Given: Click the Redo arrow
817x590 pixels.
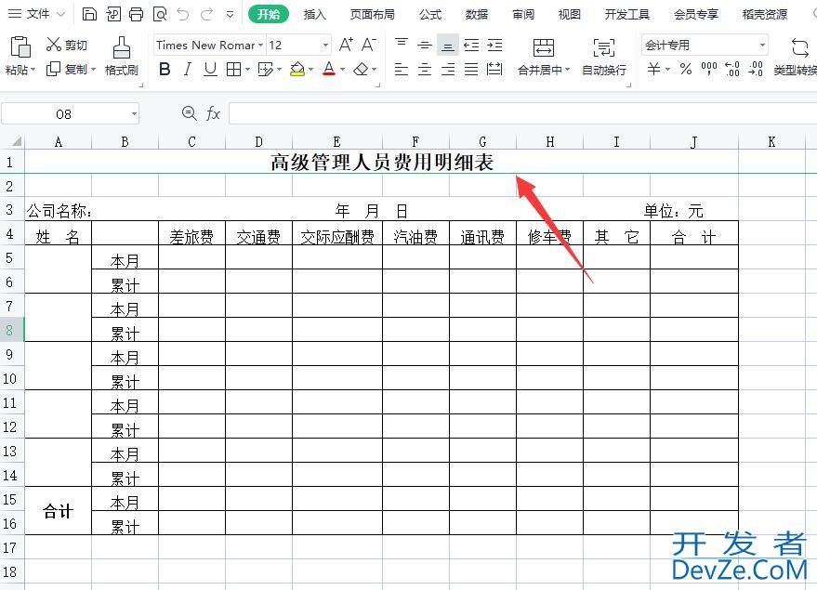Looking at the screenshot, I should tap(207, 14).
